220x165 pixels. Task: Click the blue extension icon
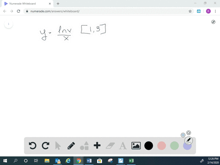pyautogui.click(x=199, y=11)
